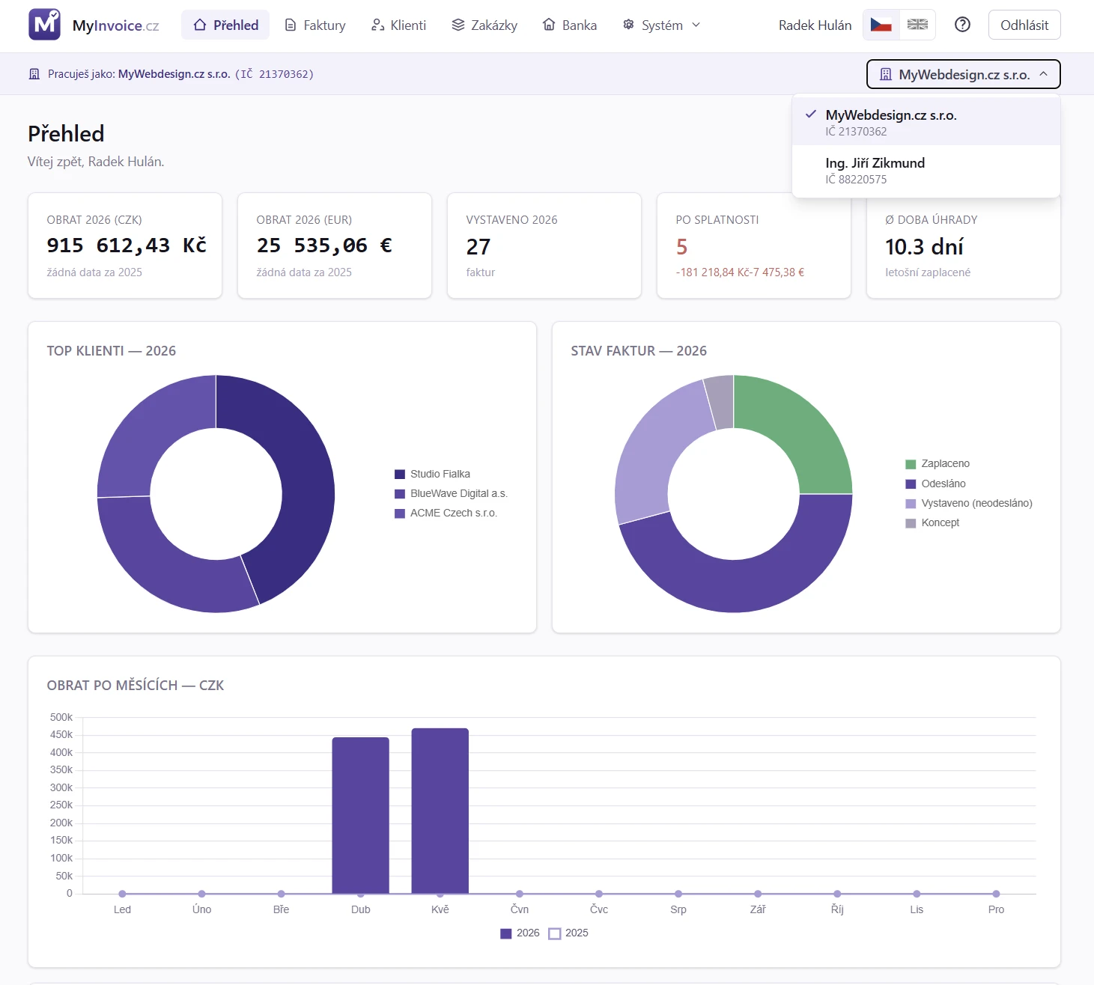Open the help question mark icon
The height and width of the screenshot is (985, 1094).
pyautogui.click(x=962, y=25)
